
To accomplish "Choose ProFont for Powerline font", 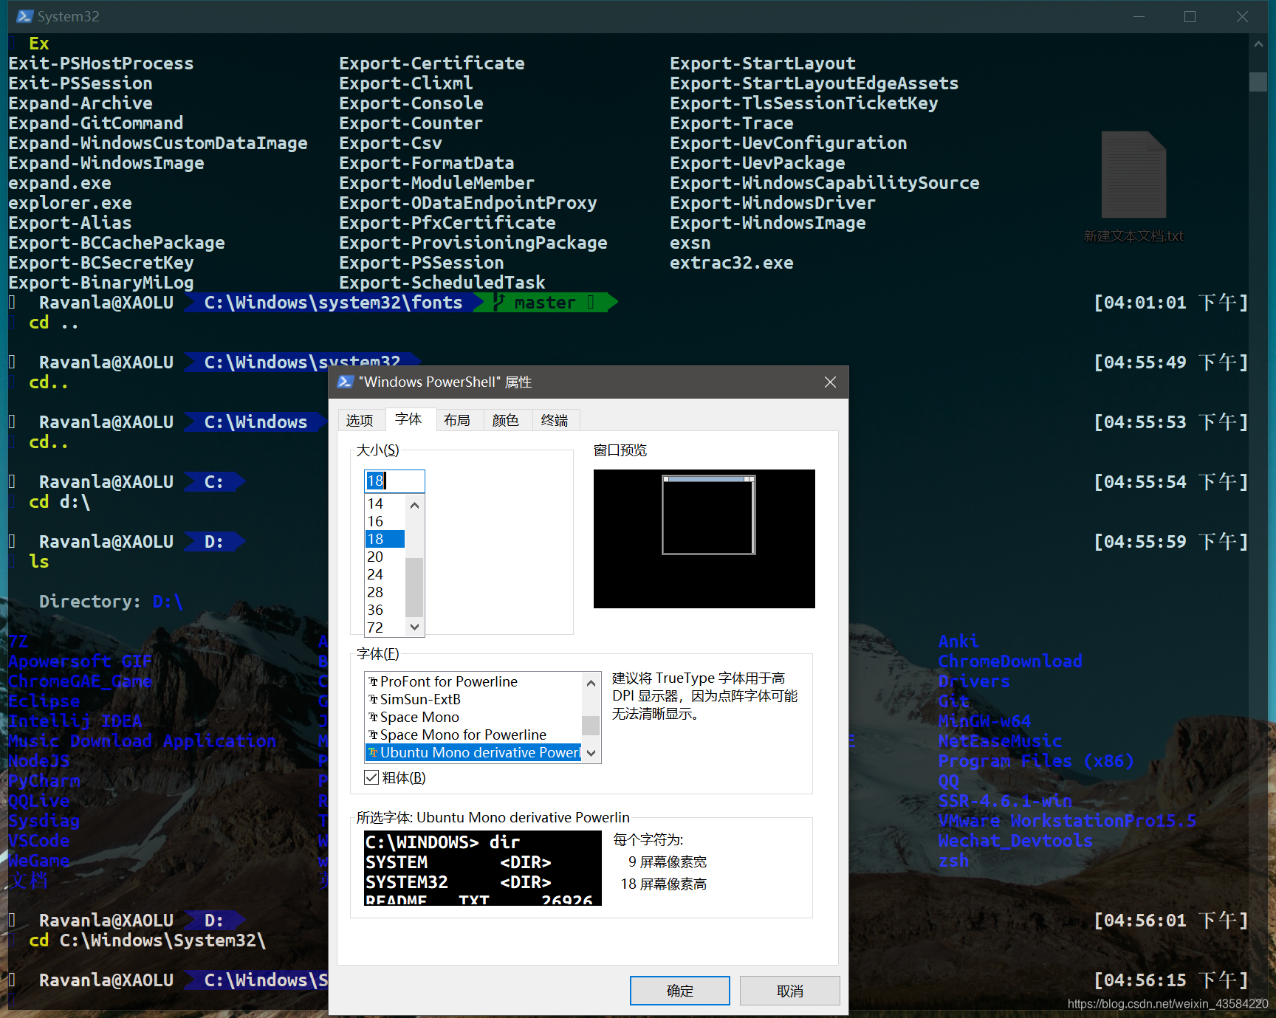I will click(473, 681).
